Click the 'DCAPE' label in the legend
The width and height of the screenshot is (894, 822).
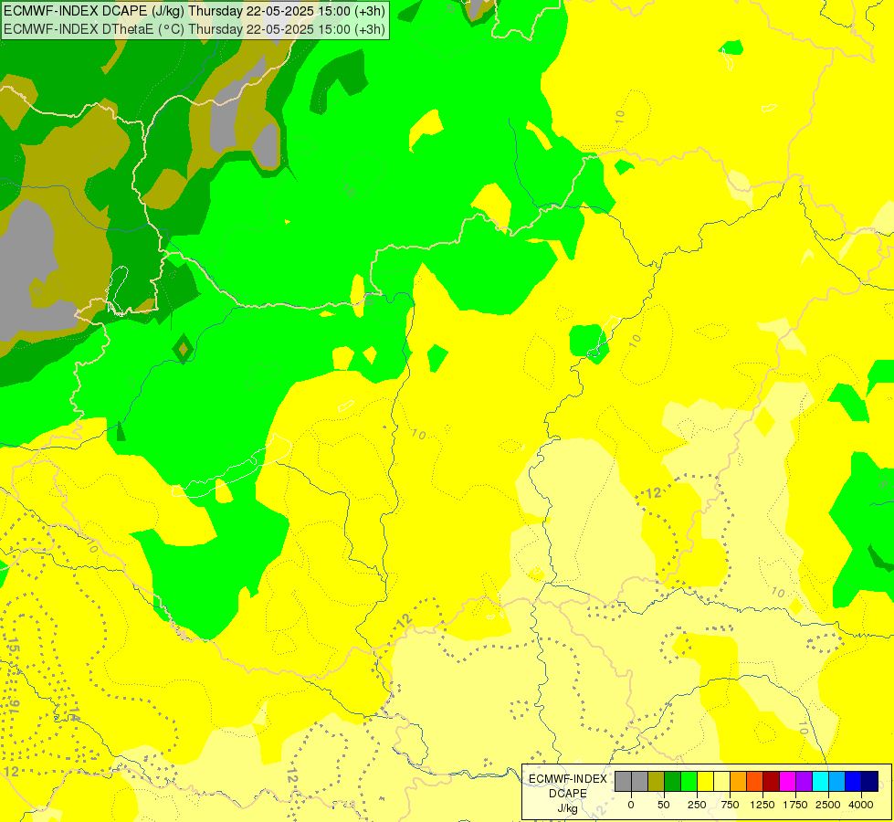point(568,794)
